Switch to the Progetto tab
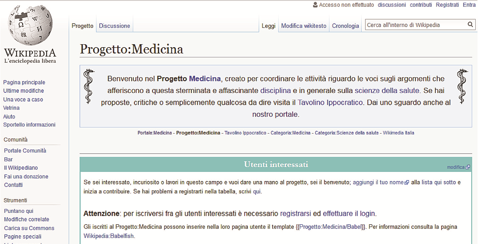Viewport: 478px width, 244px height. point(82,26)
